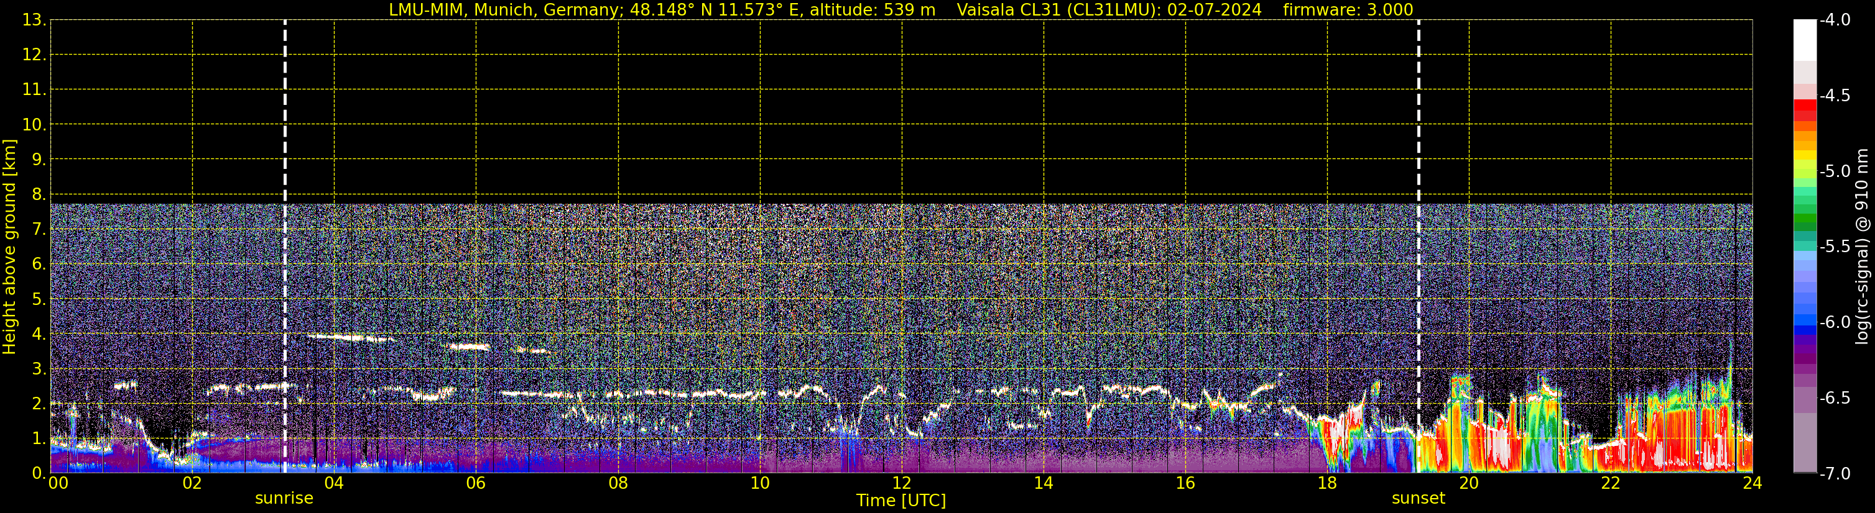Viewport: 1875px width, 513px height.
Task: Click the x-axis tick label 22
Action: coord(1611,484)
